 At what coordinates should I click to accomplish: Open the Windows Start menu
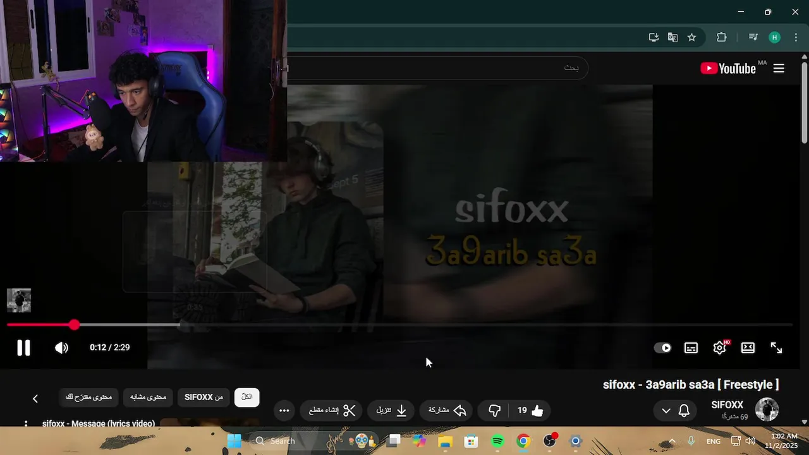point(234,441)
